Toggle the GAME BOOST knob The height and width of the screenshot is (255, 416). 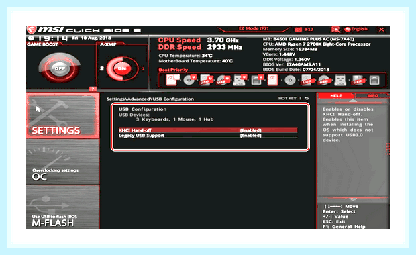[60, 68]
